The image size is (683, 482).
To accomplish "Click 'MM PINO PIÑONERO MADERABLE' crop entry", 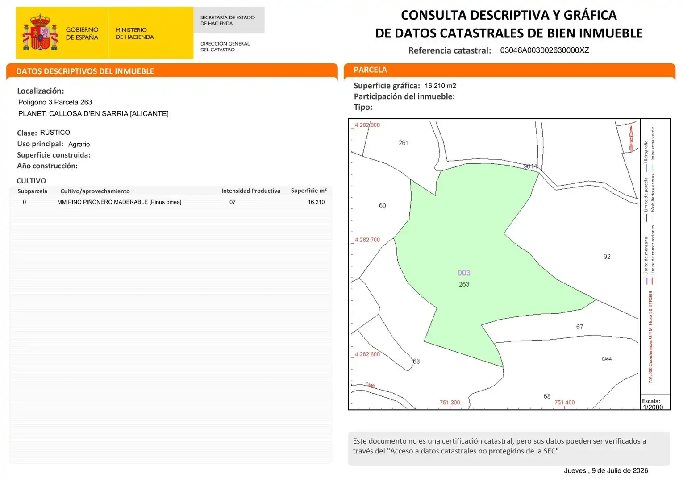I will pyautogui.click(x=119, y=202).
